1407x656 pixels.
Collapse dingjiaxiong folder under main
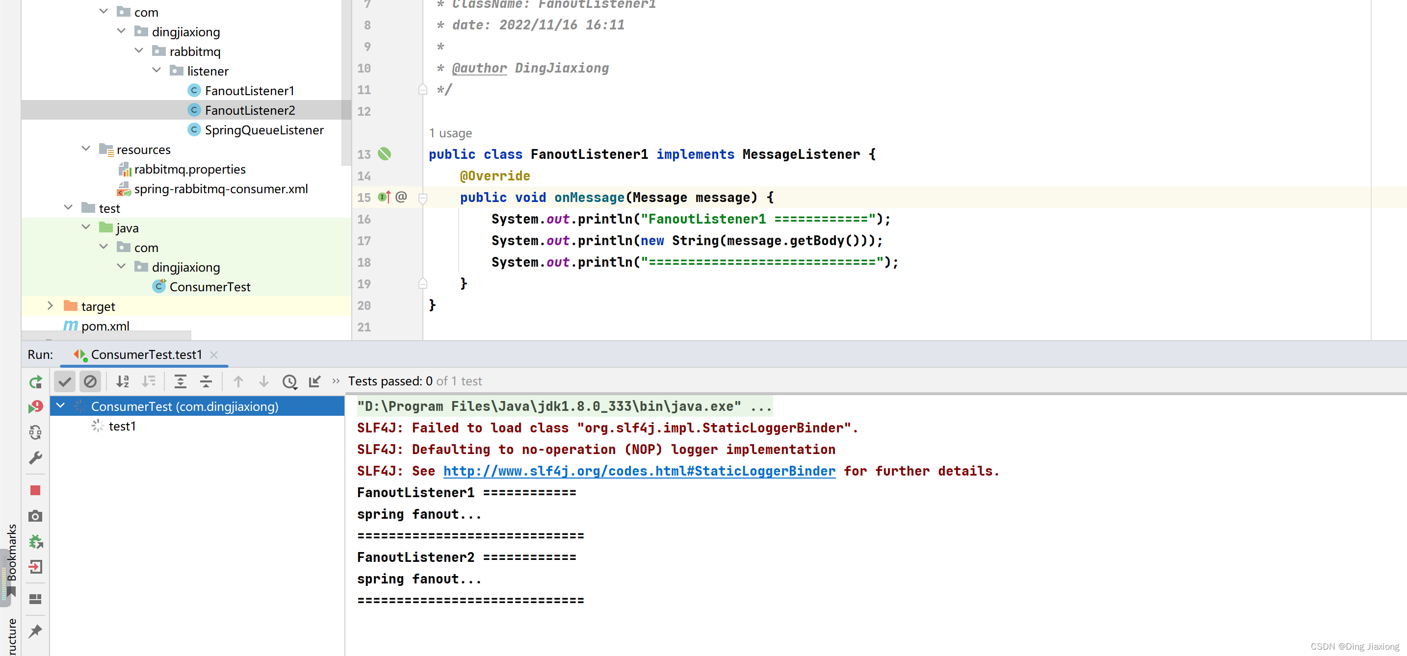(x=121, y=31)
